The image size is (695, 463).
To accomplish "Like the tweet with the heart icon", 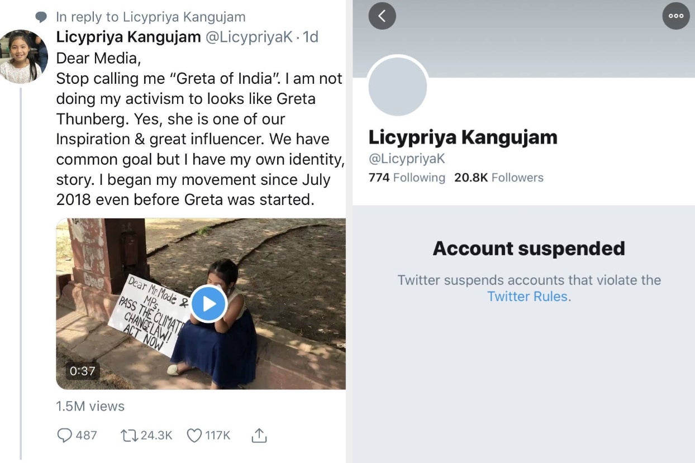I will pyautogui.click(x=194, y=435).
